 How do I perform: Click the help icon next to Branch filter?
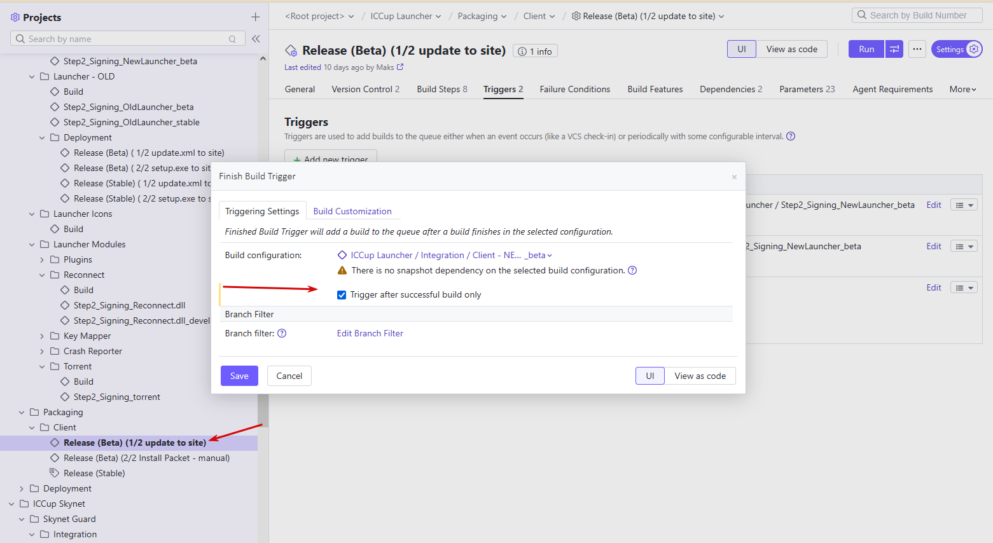click(x=282, y=333)
